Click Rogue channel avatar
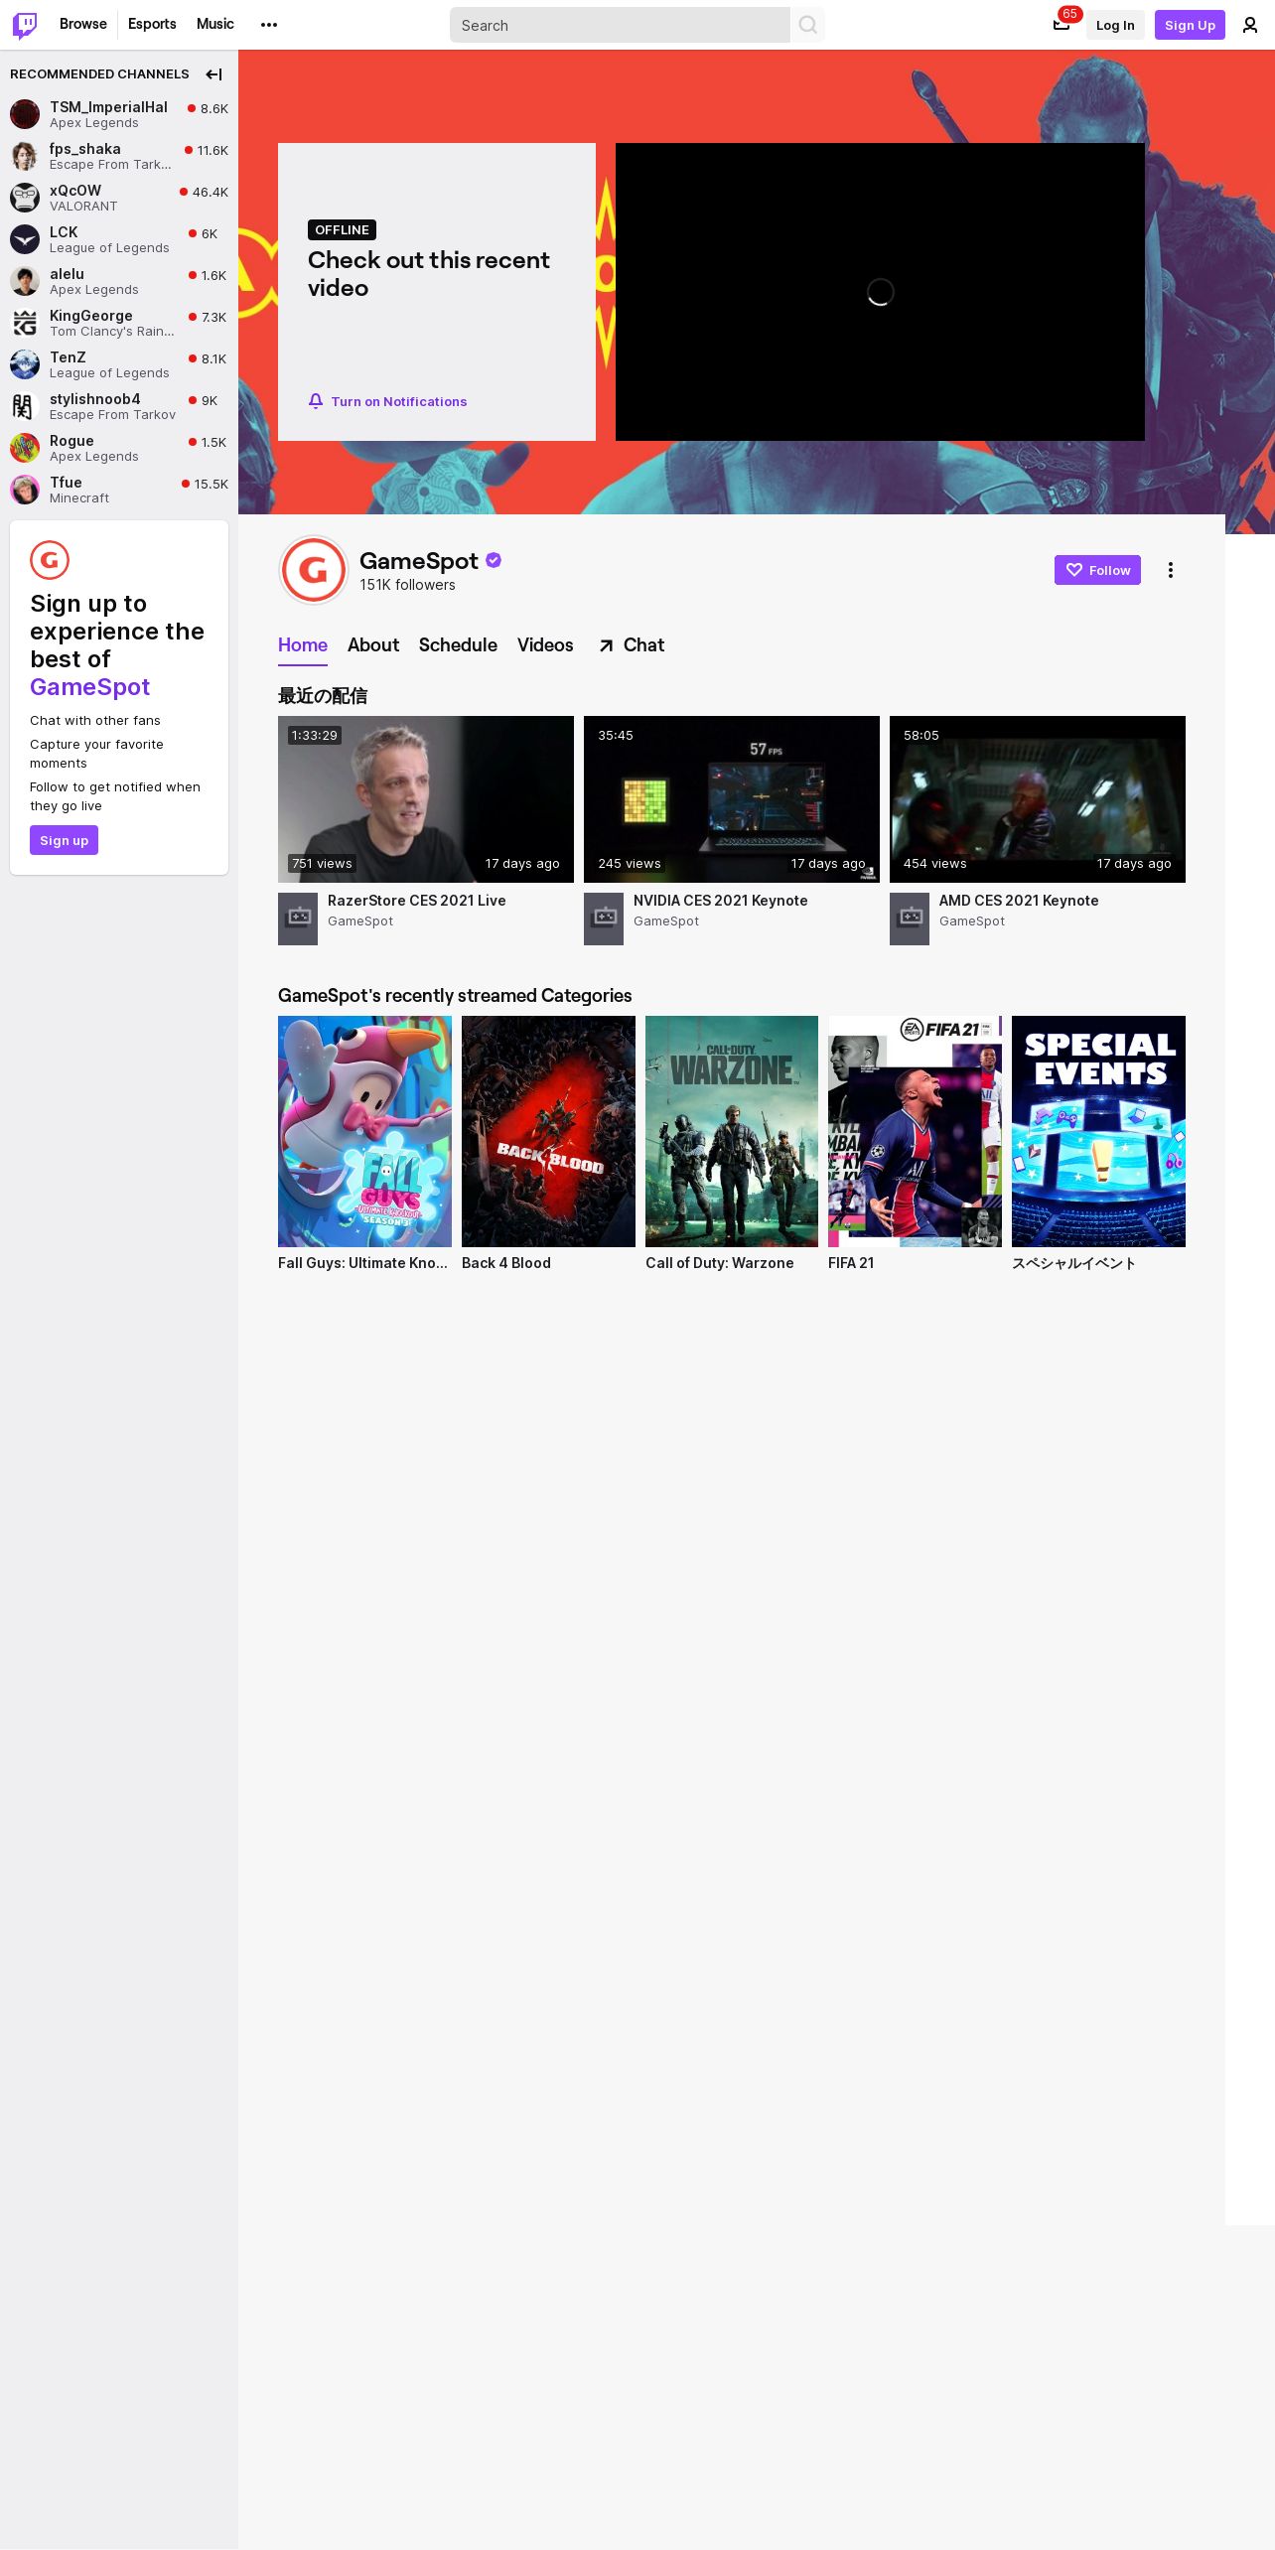This screenshot has height=2550, width=1275. point(25,448)
